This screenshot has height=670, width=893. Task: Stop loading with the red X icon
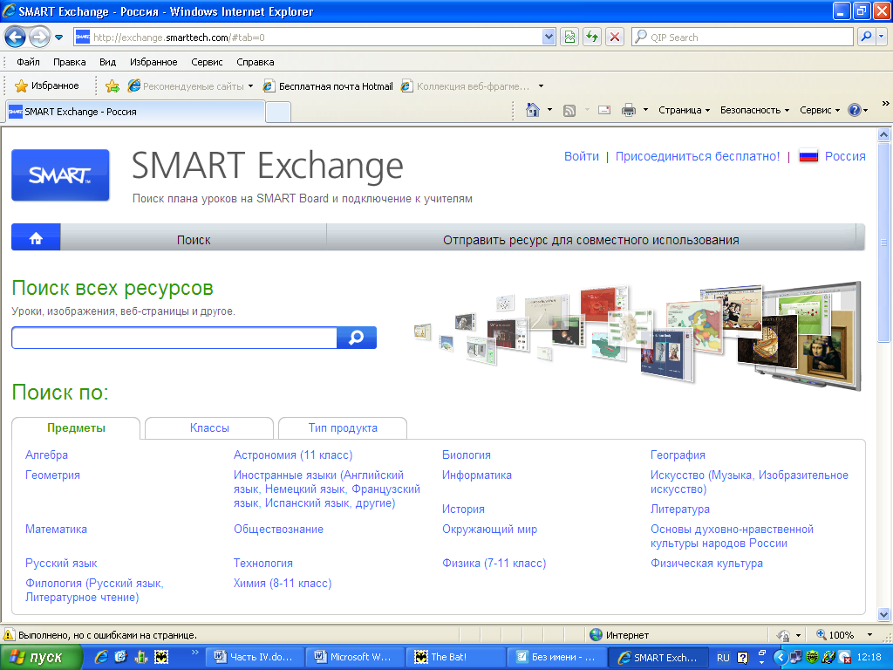click(615, 38)
